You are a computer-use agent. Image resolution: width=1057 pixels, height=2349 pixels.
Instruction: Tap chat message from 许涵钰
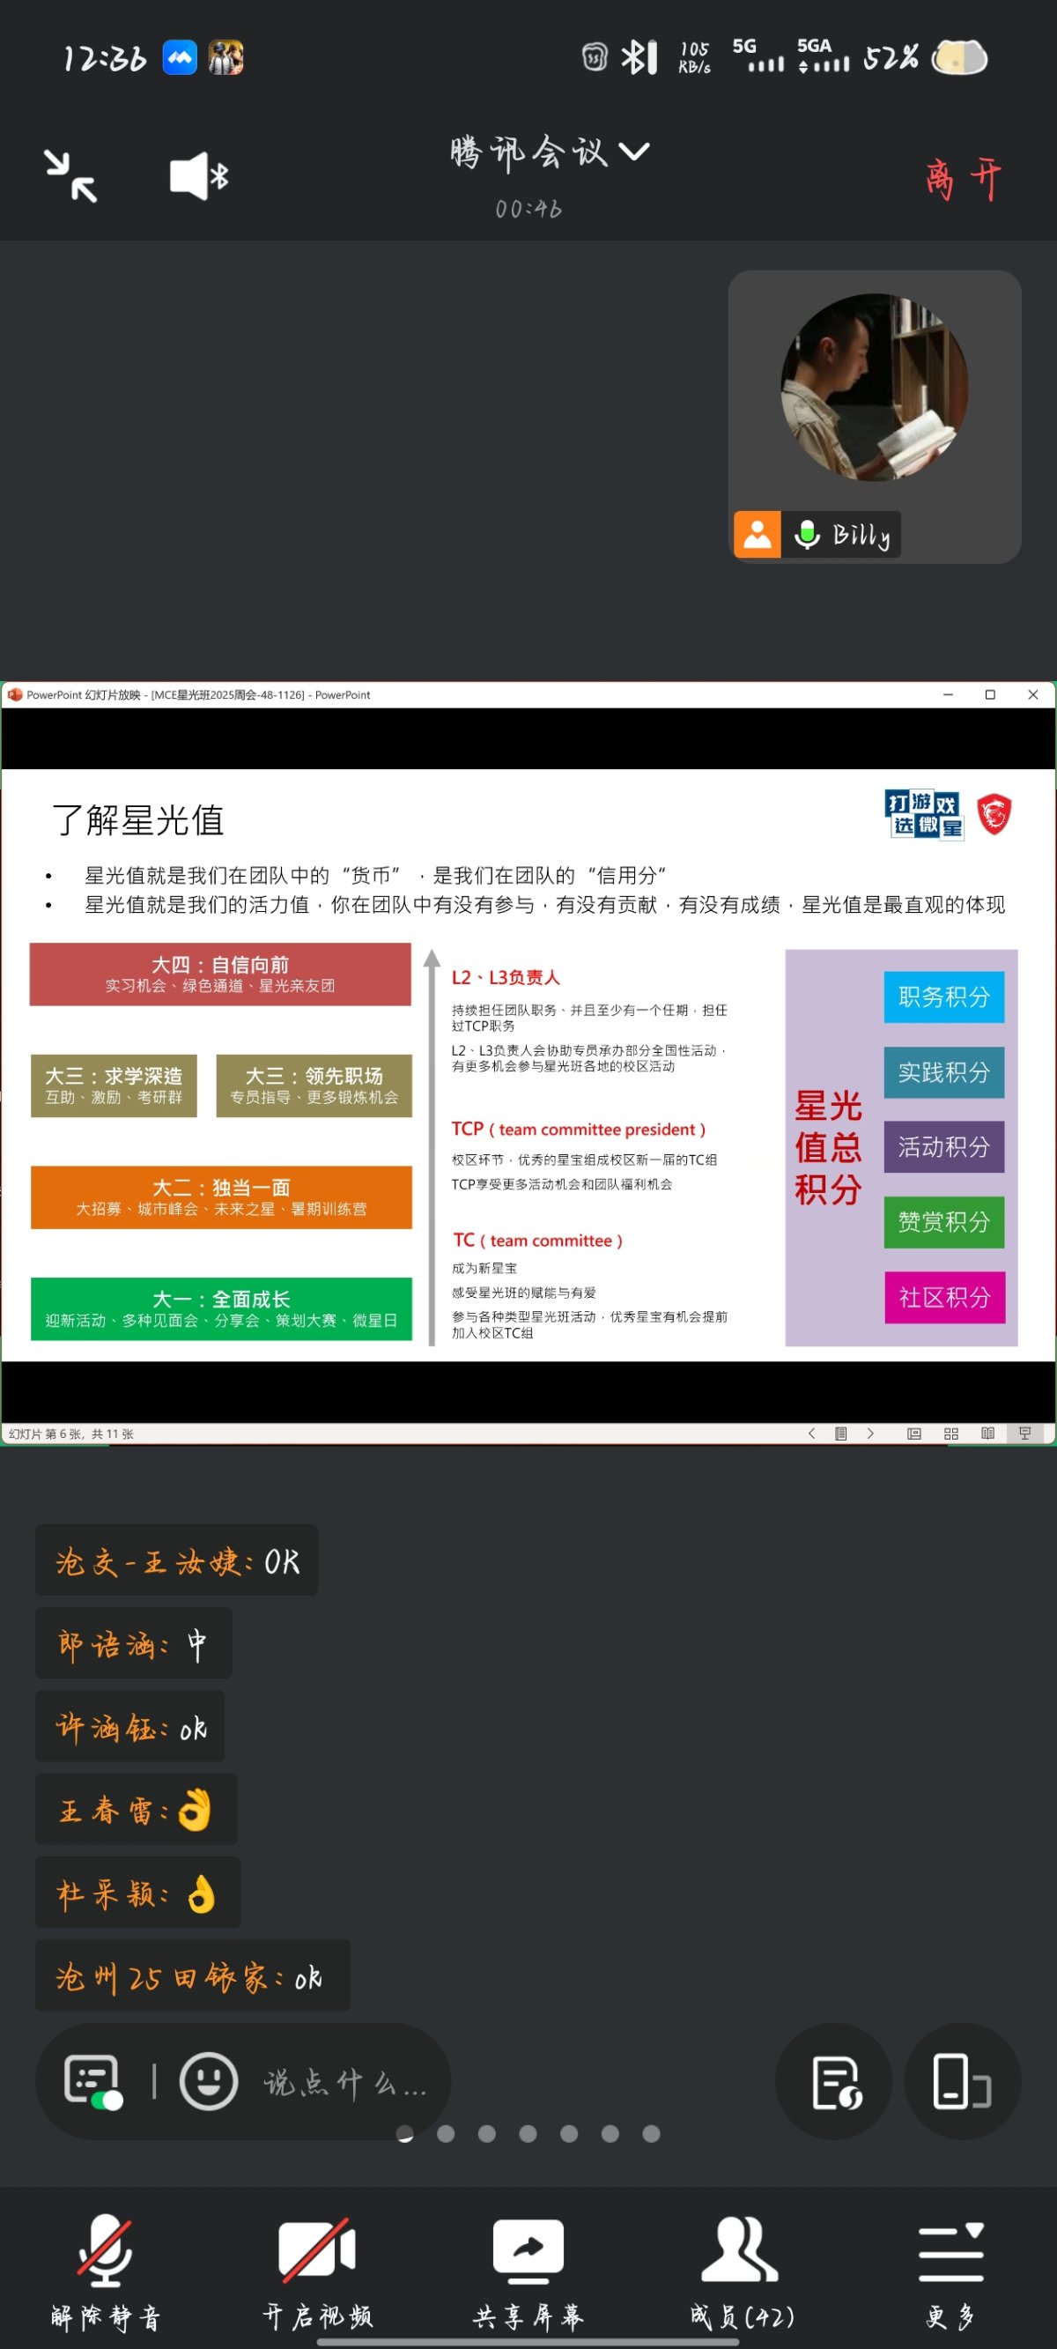click(129, 1726)
